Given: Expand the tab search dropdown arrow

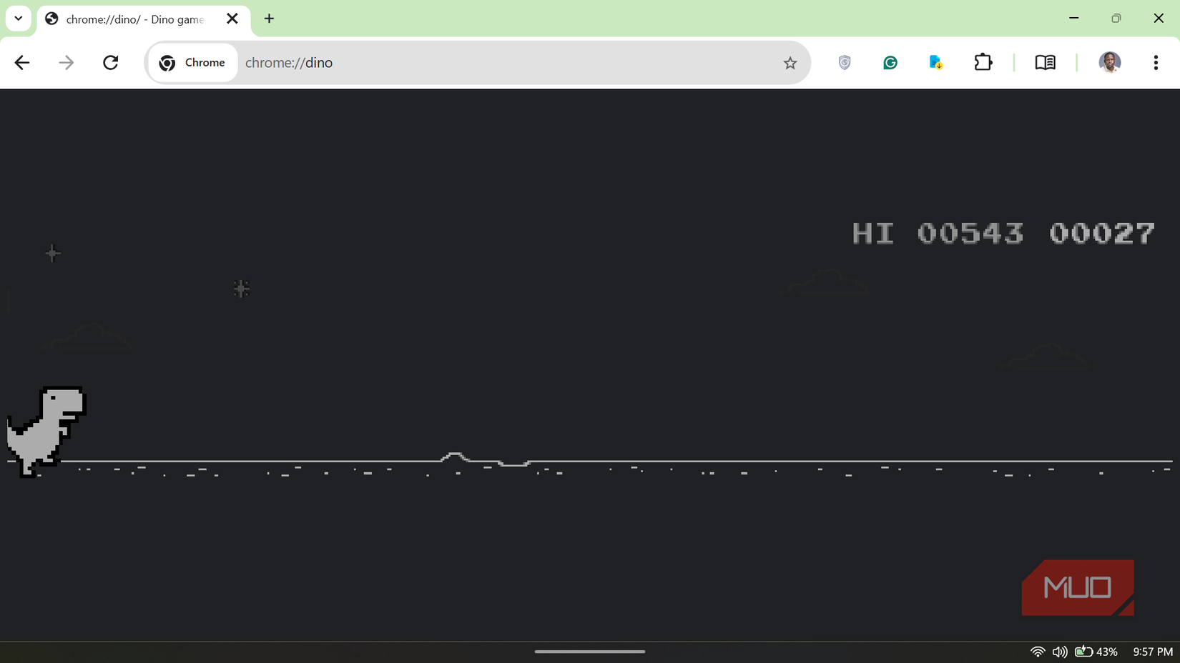Looking at the screenshot, I should 19,19.
